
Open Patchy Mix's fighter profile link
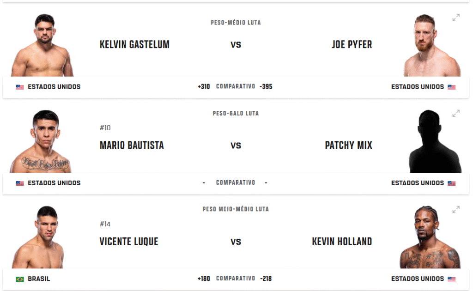pos(348,145)
